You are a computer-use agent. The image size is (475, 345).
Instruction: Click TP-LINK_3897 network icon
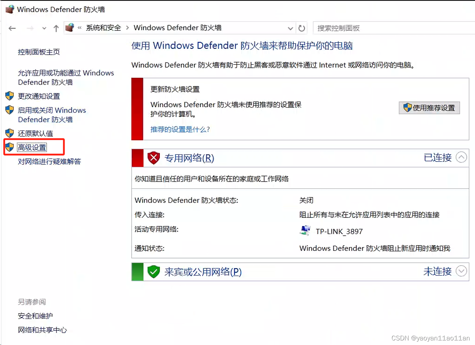click(x=305, y=230)
